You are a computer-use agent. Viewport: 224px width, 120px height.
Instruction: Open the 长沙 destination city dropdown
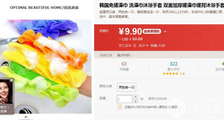coord(143,46)
